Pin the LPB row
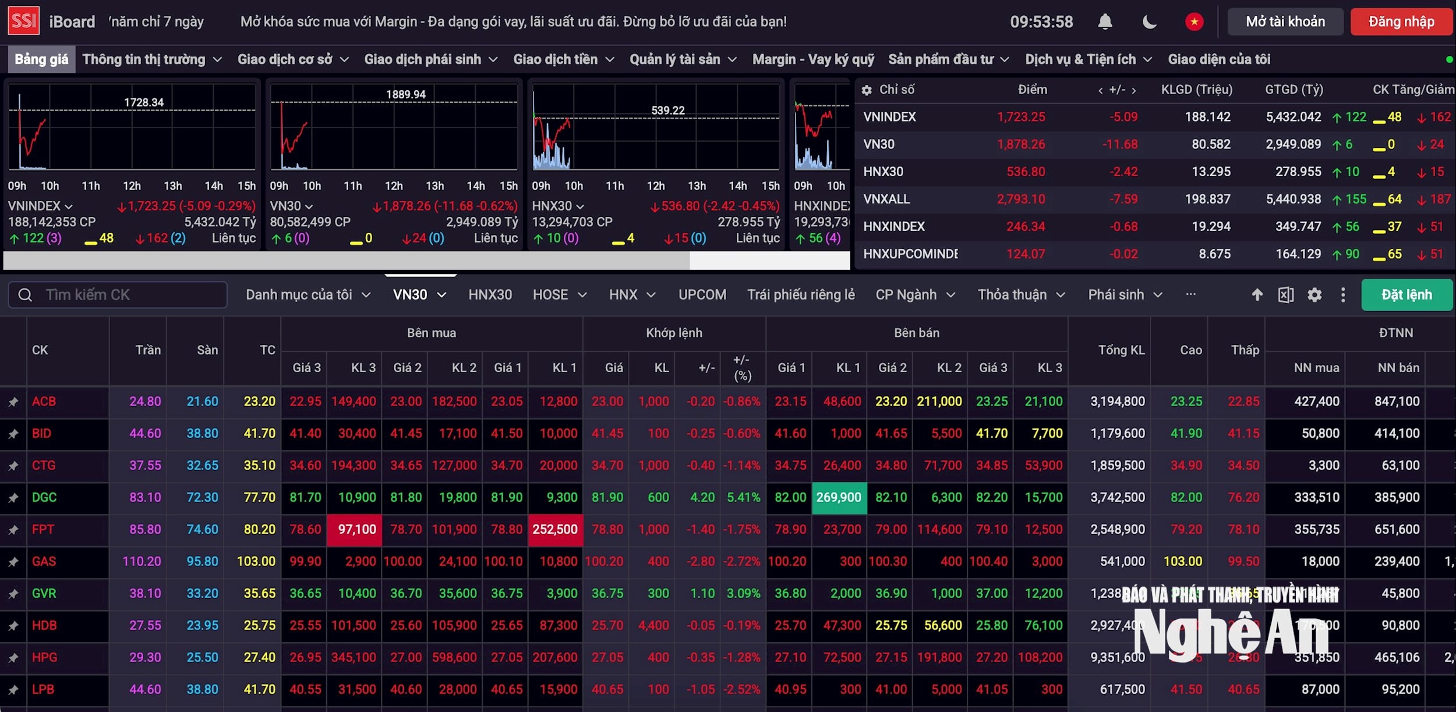This screenshot has width=1456, height=712. 13,690
